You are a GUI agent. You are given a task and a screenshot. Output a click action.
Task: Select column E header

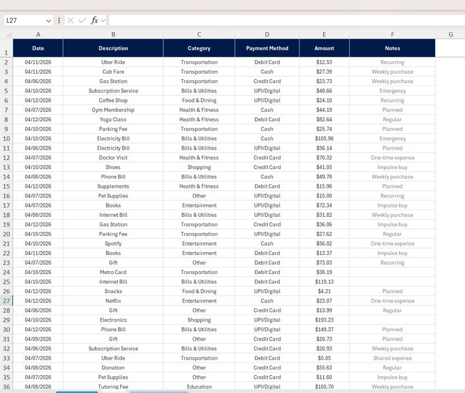pos(324,34)
